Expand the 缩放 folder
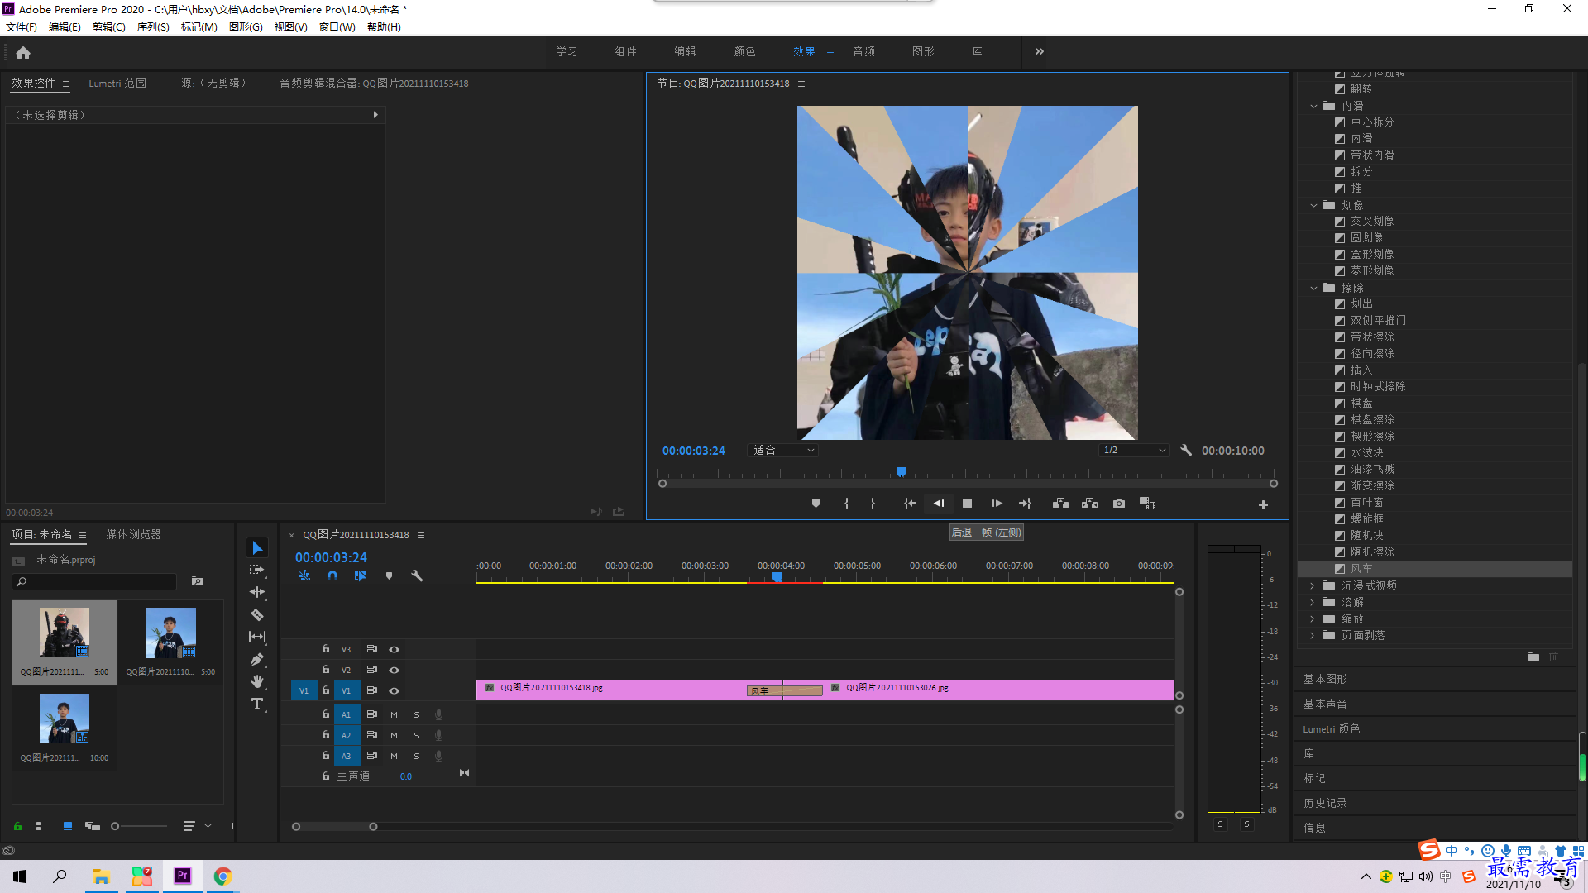The image size is (1588, 893). [1312, 618]
